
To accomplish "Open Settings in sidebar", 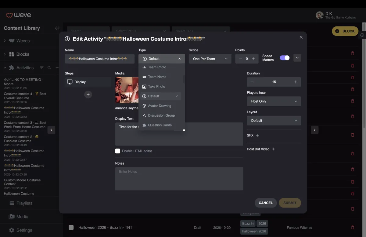I will pos(20,230).
